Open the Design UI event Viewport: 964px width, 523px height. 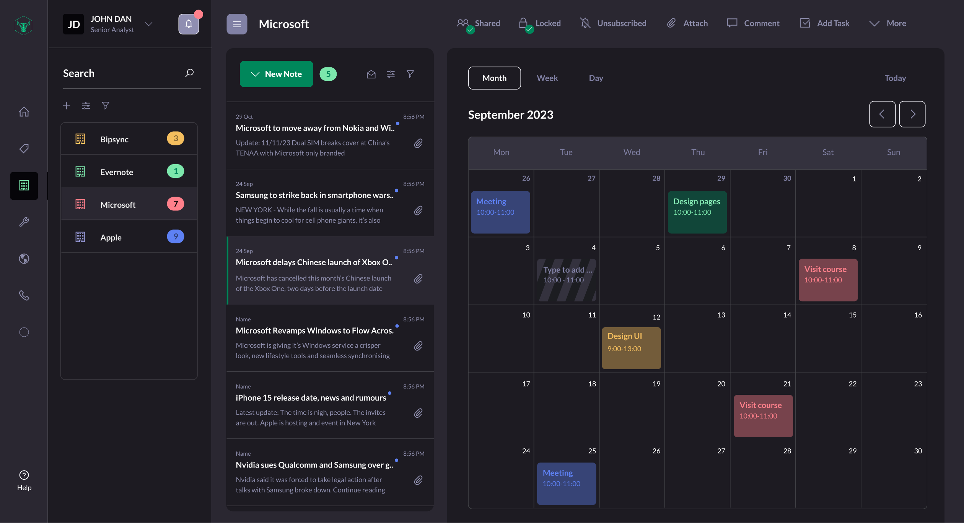(631, 348)
